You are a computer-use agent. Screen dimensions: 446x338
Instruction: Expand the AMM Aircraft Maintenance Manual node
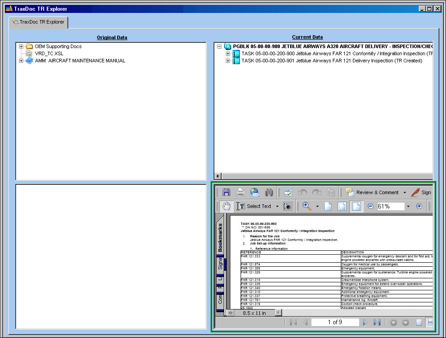[21, 61]
